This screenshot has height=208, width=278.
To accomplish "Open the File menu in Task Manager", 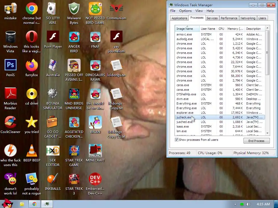I will [x=173, y=11].
